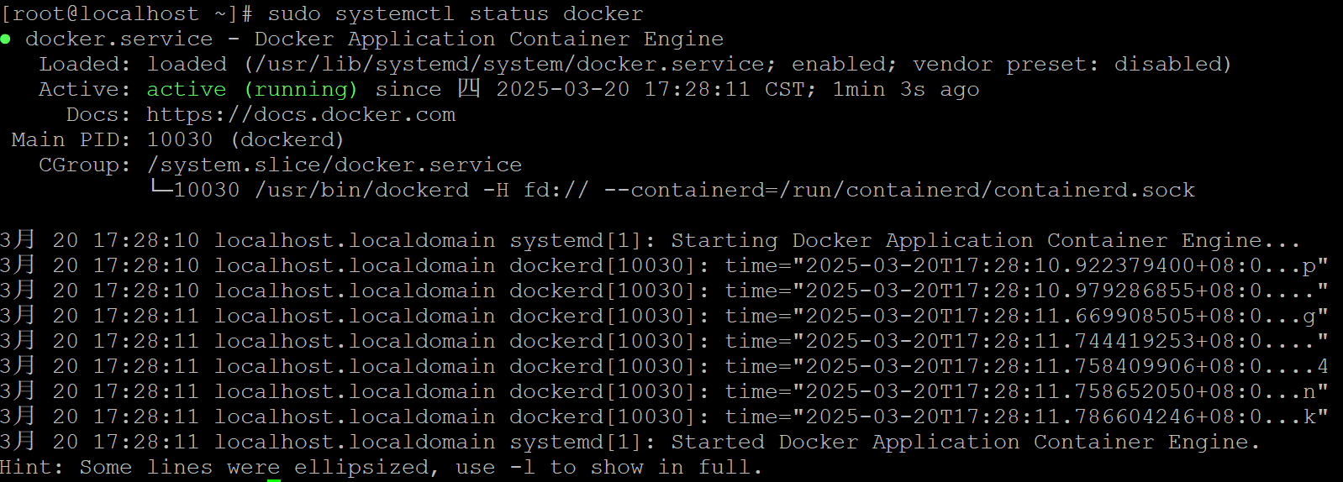Click the word "enabled;" in the Loaded line

(845, 65)
